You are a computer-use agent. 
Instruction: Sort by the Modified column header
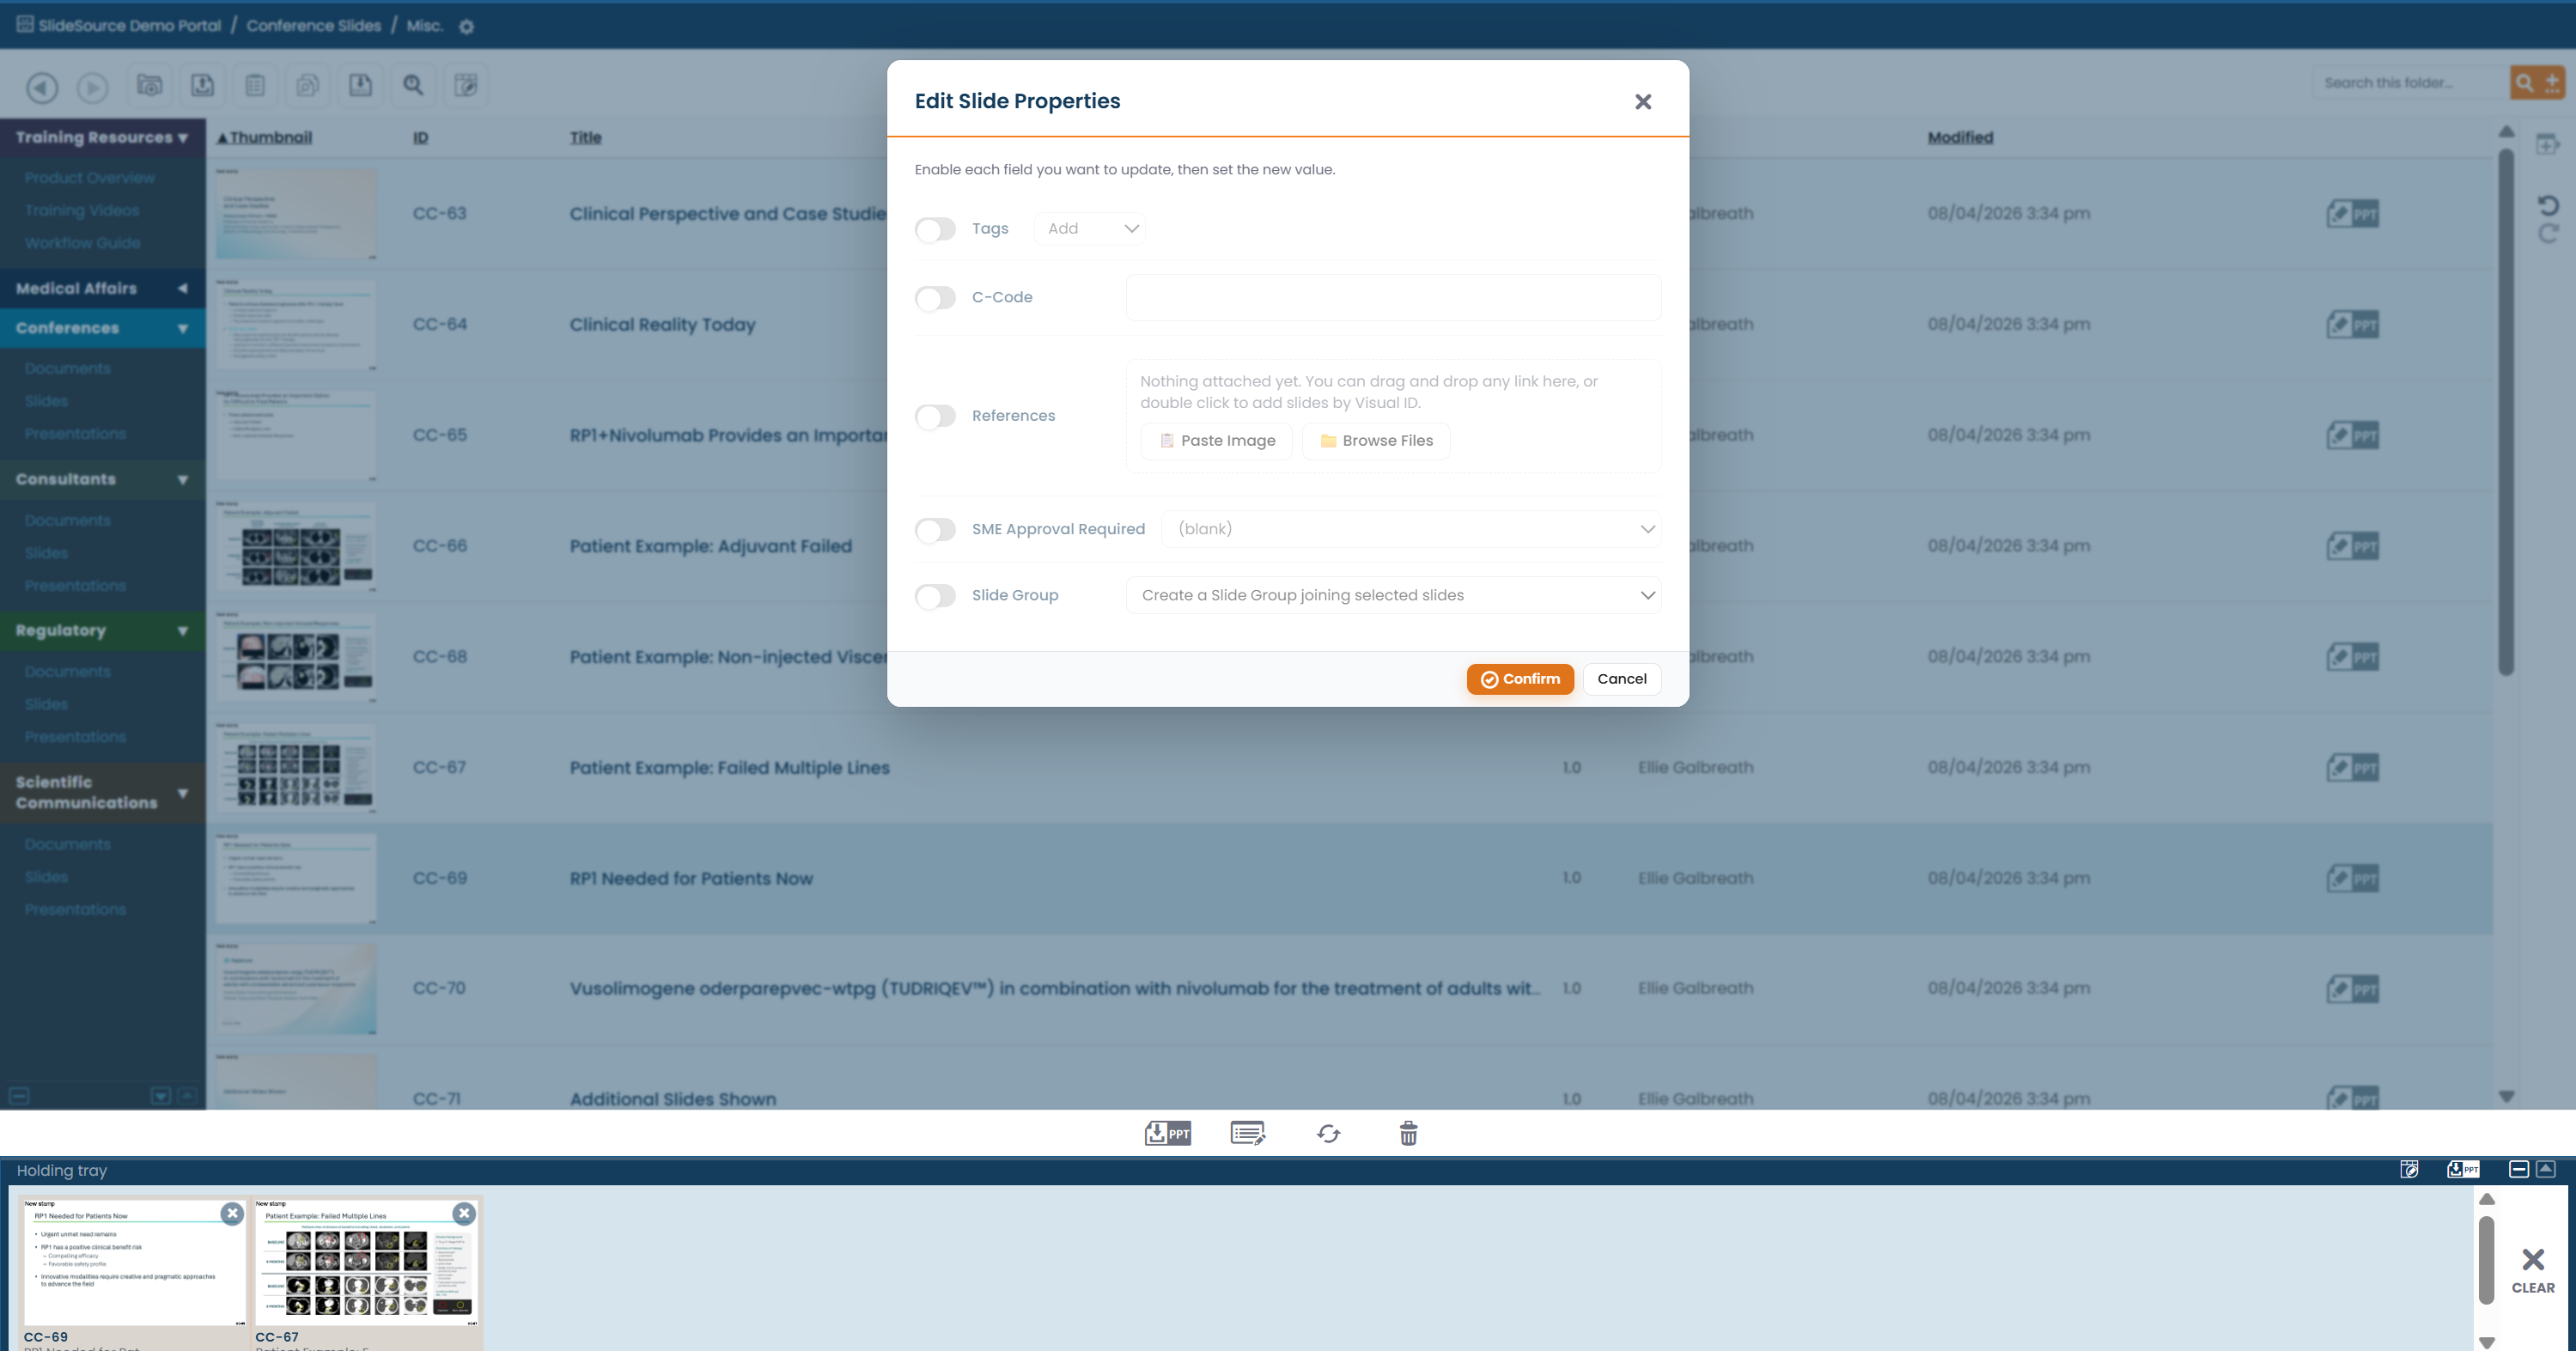(x=1960, y=138)
